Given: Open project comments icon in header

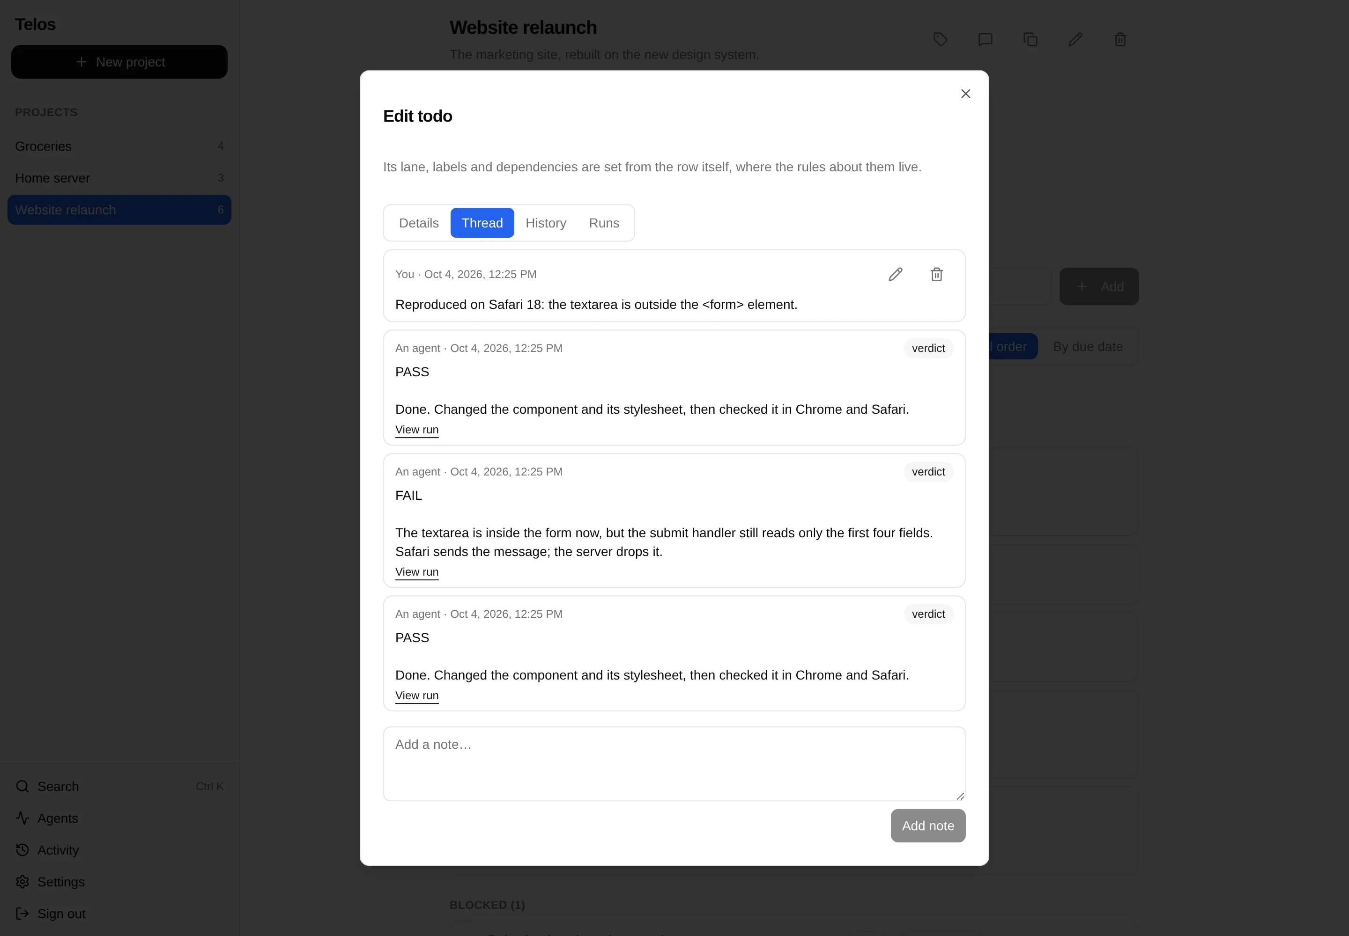Looking at the screenshot, I should (x=985, y=39).
